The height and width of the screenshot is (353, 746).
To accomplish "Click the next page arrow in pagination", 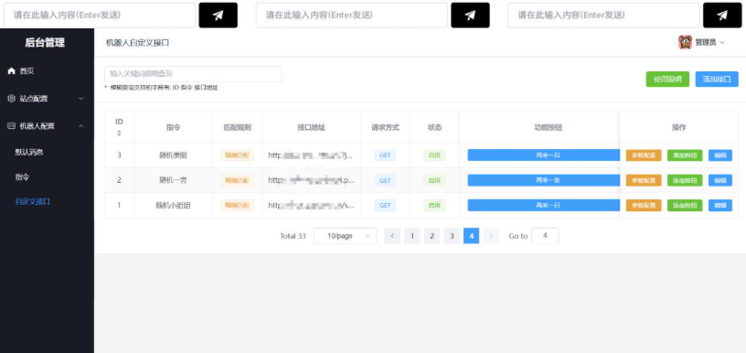I will 491,236.
